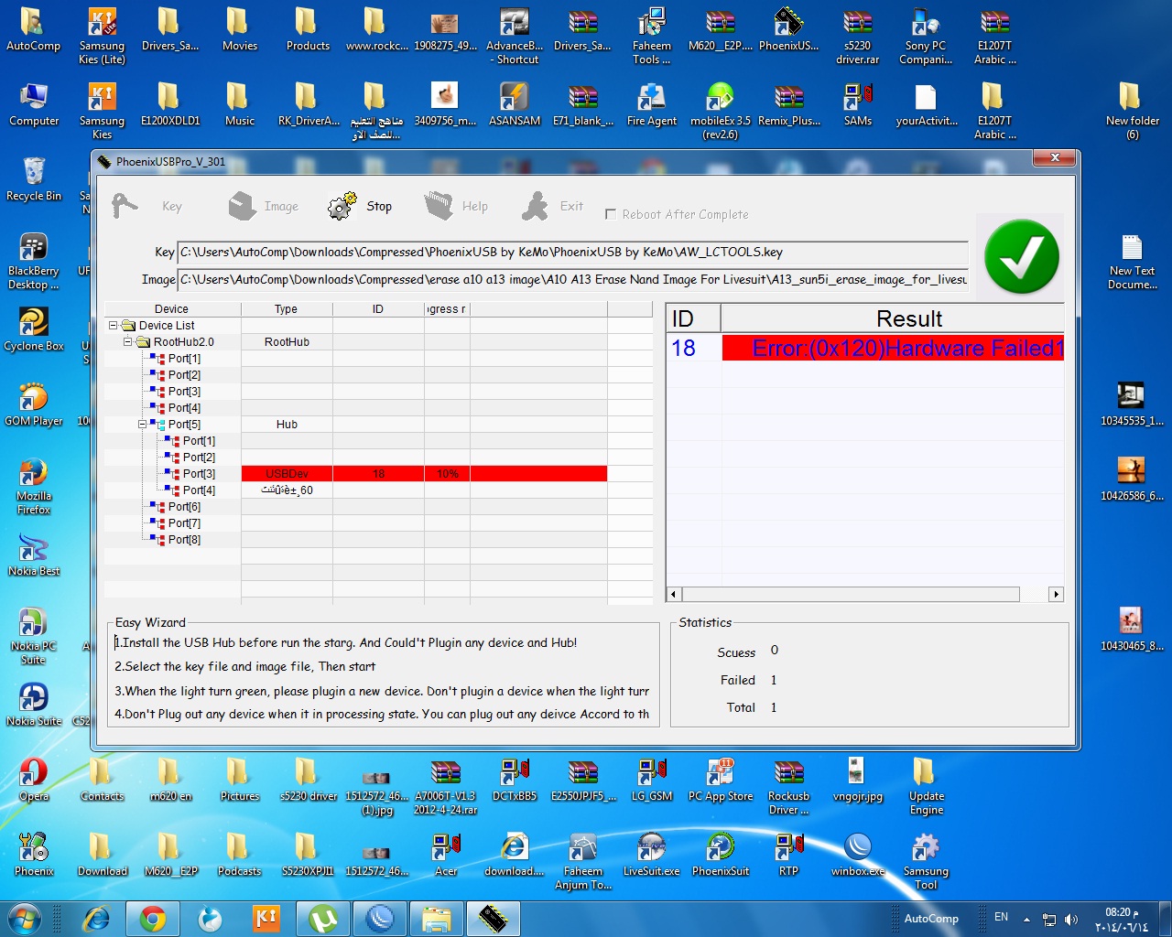
Task: Open the Windows Start menu
Action: click(x=25, y=918)
